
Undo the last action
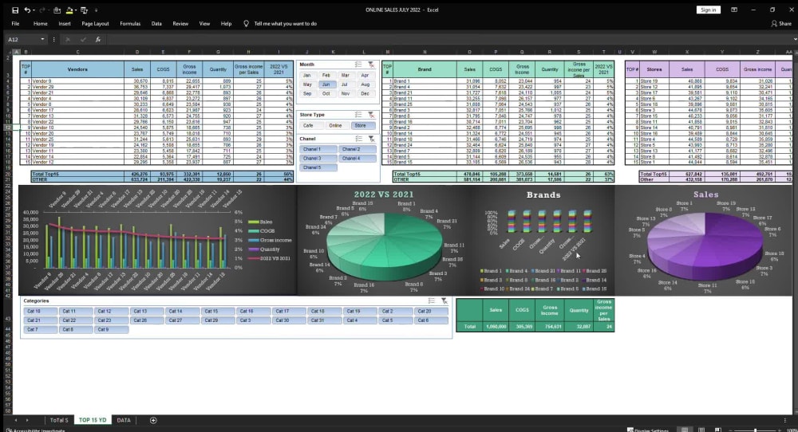pos(27,10)
